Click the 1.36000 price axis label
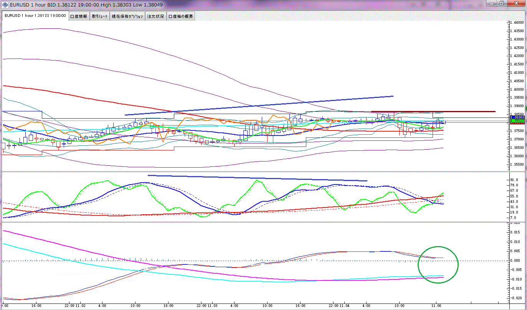 pyautogui.click(x=517, y=156)
